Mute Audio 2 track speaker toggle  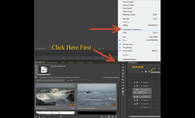pos(135,100)
